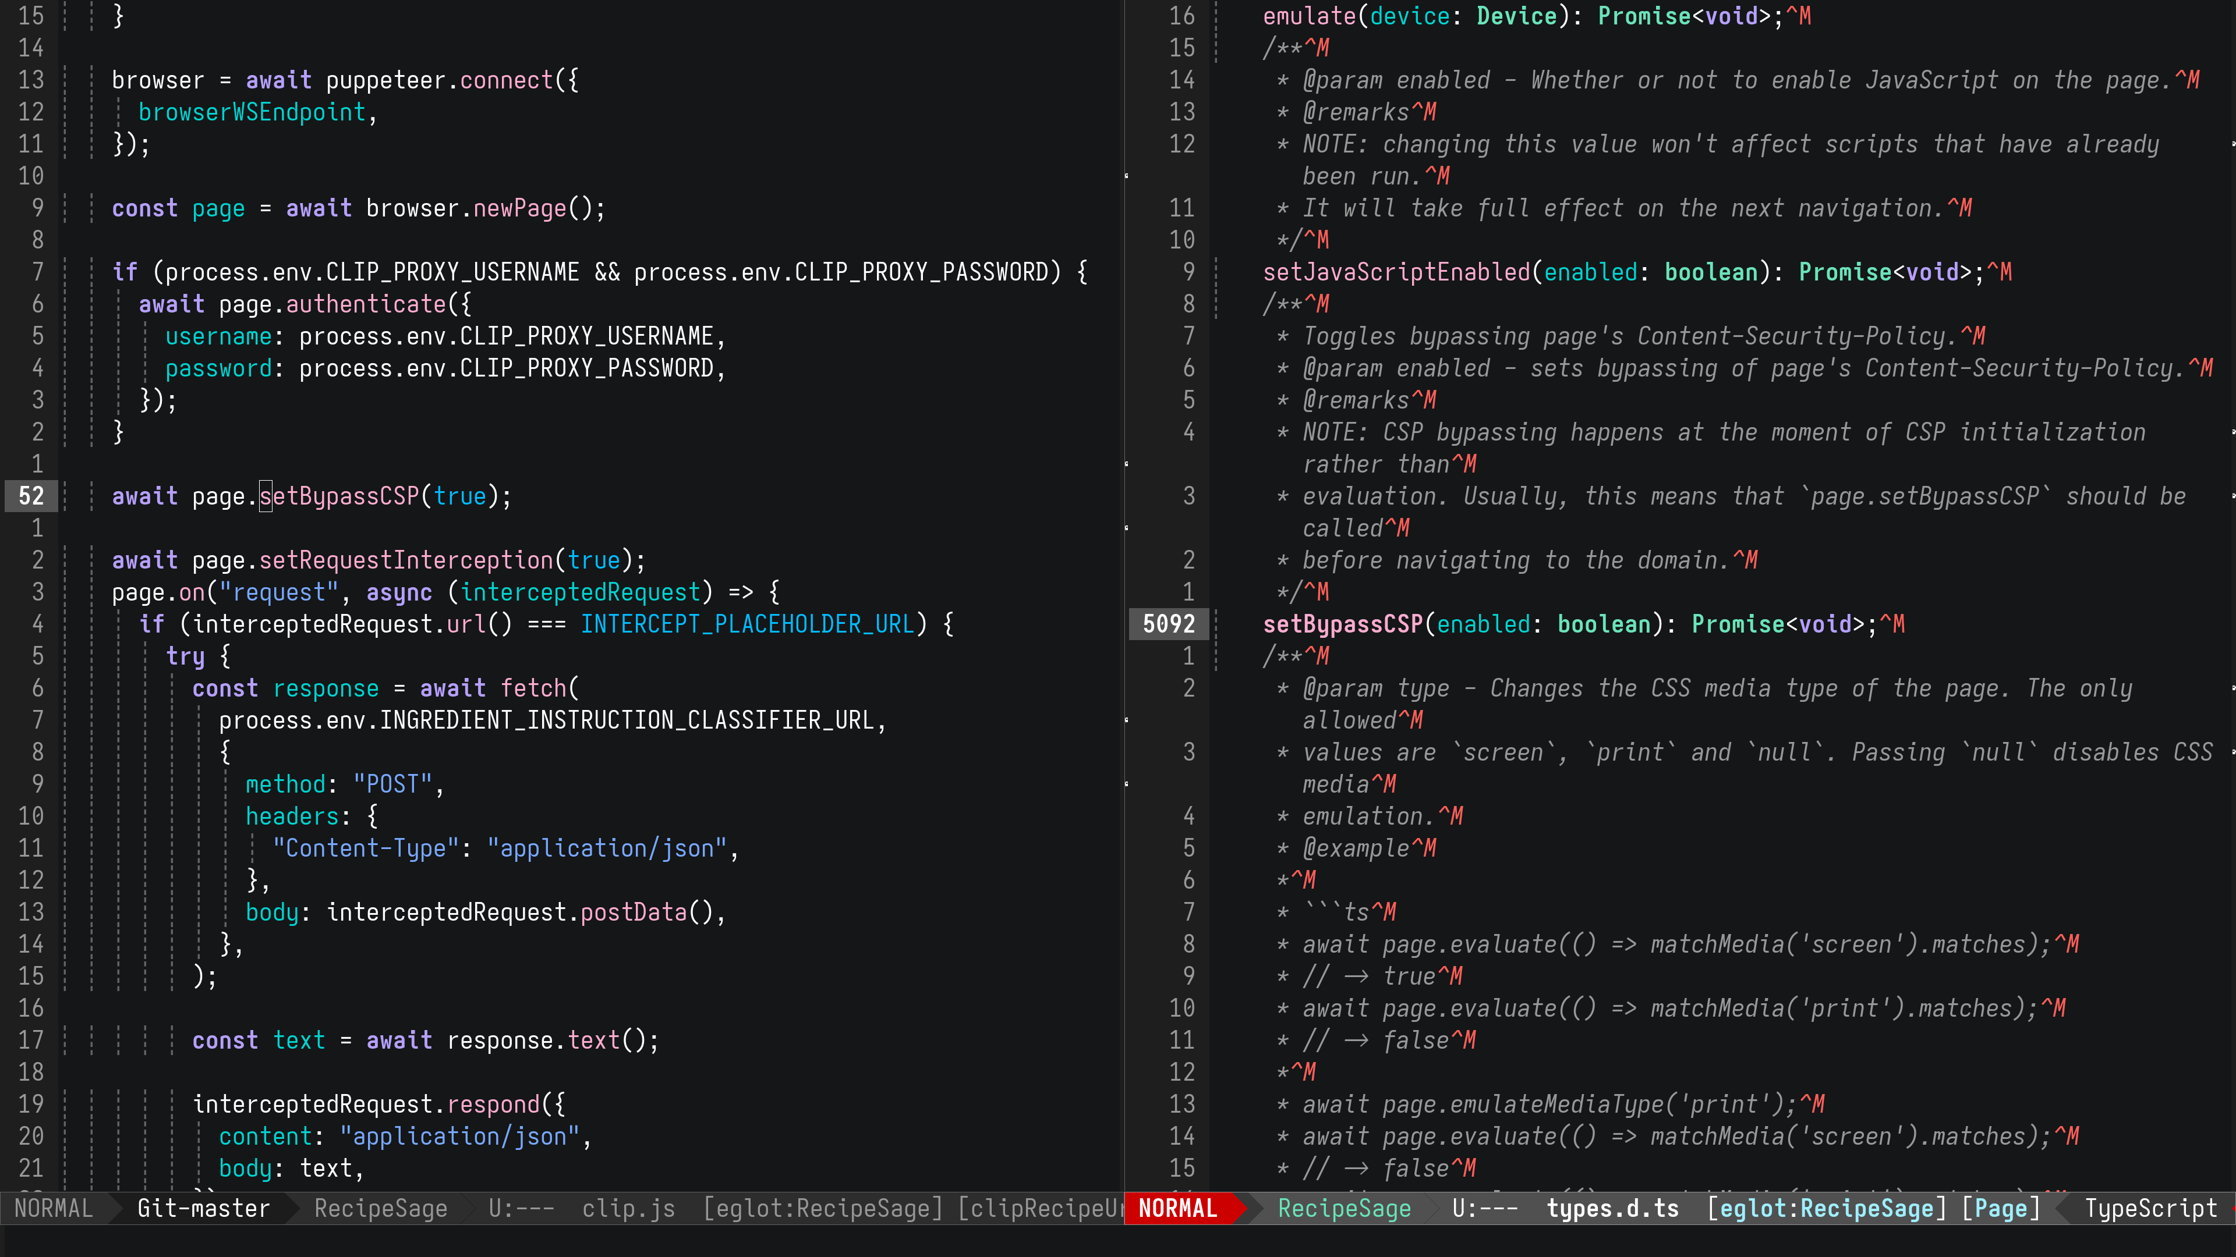
Task: Open eglot:RecipeSage menu in clip.js mode line
Action: click(x=822, y=1209)
